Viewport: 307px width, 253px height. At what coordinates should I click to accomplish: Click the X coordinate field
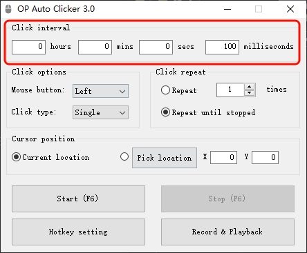point(223,157)
